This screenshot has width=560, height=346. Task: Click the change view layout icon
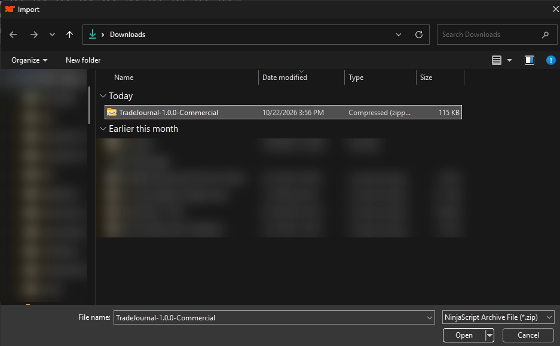coord(497,60)
